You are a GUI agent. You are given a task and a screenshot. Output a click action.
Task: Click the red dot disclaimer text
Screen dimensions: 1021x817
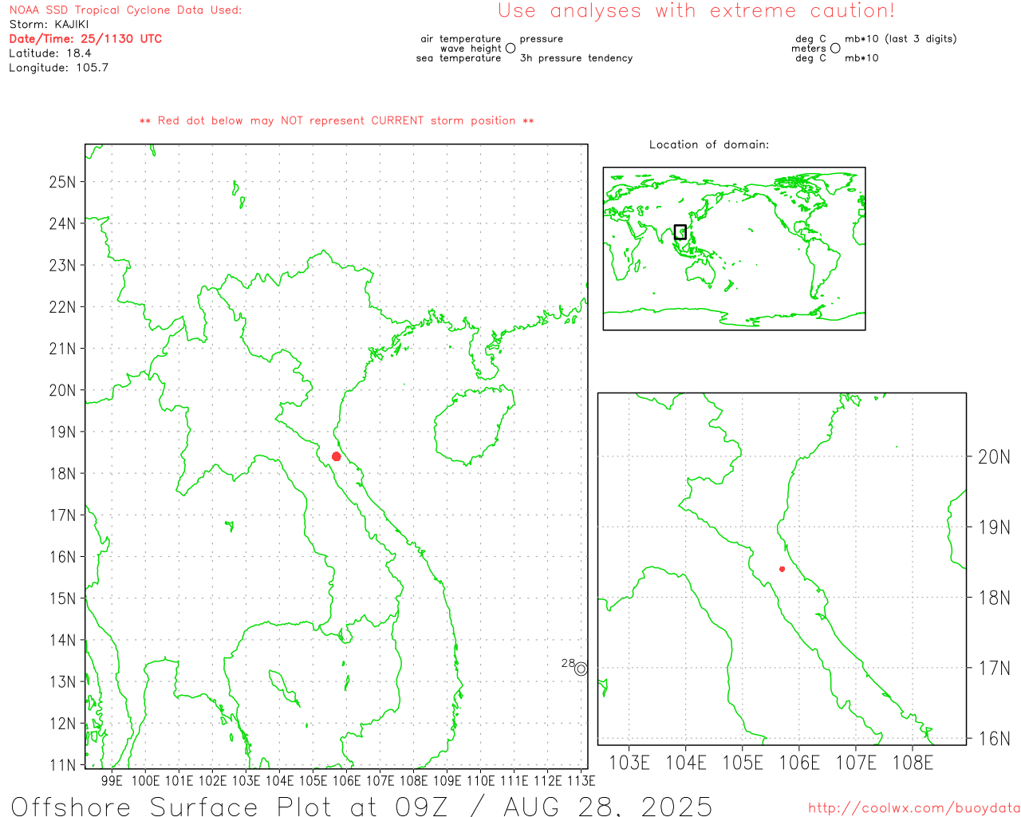337,120
